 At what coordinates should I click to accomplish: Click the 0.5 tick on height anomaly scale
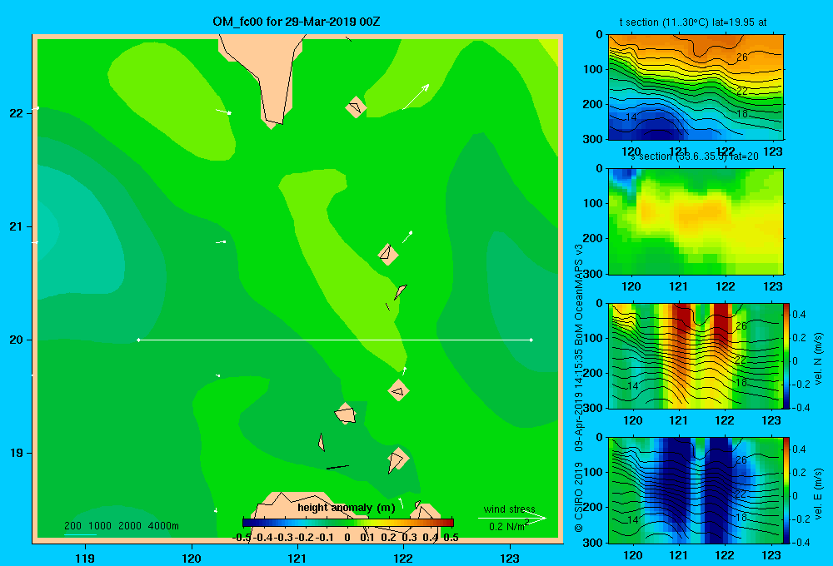451,538
